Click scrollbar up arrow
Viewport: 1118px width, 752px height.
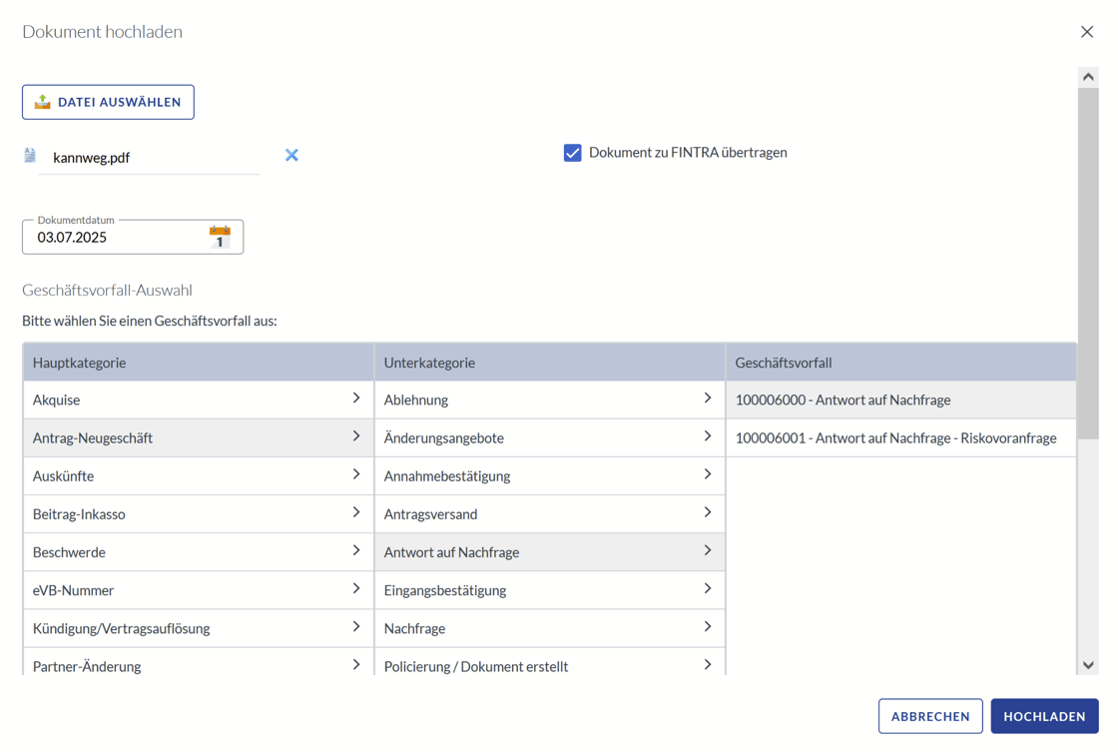[1088, 77]
